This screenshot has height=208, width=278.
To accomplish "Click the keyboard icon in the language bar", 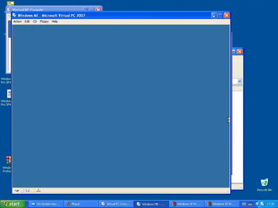I will coord(250,204).
